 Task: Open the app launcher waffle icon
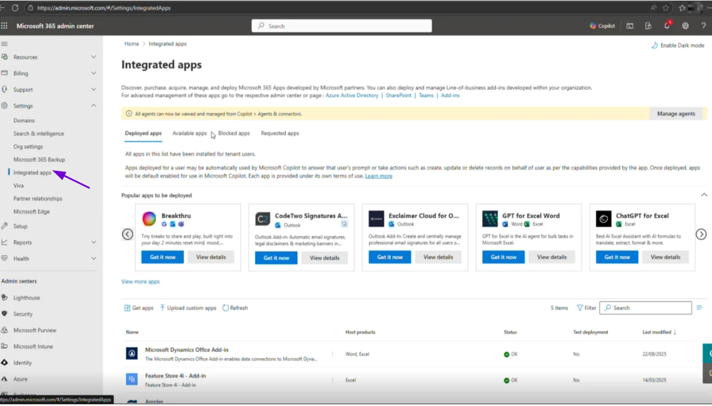click(x=5, y=26)
